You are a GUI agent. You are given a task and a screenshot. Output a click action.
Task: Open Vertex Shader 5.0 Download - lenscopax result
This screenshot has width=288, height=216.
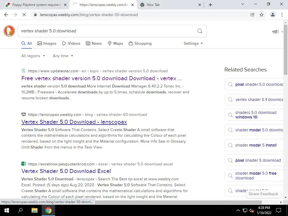[74, 122]
